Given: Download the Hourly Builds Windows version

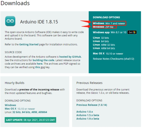Looking at the screenshot, I should [10, 105].
